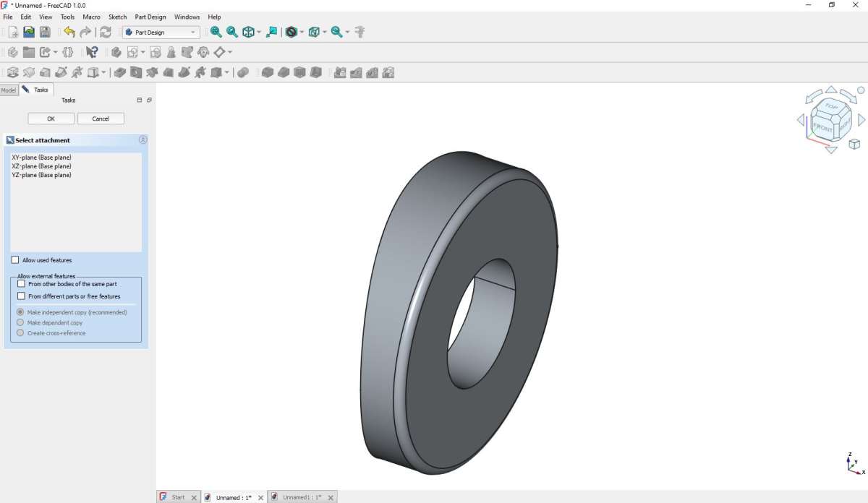The height and width of the screenshot is (503, 868).
Task: Click the Revolution tool icon
Action: [28, 72]
